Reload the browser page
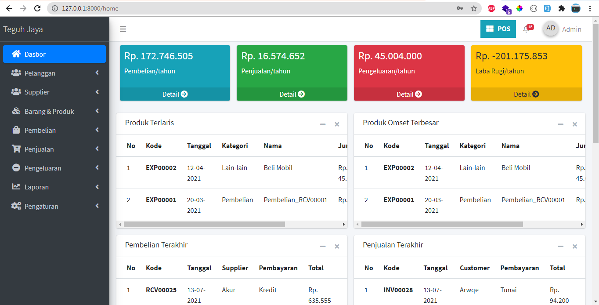 click(37, 8)
